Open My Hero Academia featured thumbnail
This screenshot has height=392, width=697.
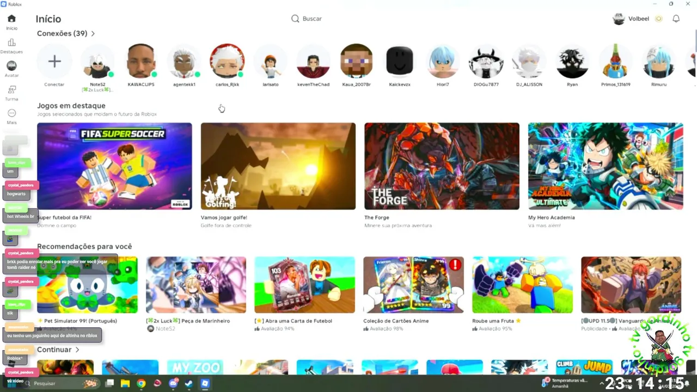pos(606,166)
